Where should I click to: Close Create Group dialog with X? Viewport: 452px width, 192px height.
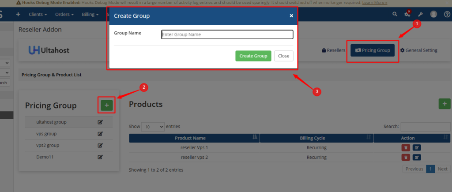(291, 15)
